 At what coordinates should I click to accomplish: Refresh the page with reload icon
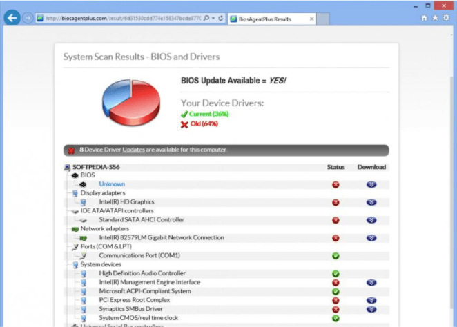point(221,18)
